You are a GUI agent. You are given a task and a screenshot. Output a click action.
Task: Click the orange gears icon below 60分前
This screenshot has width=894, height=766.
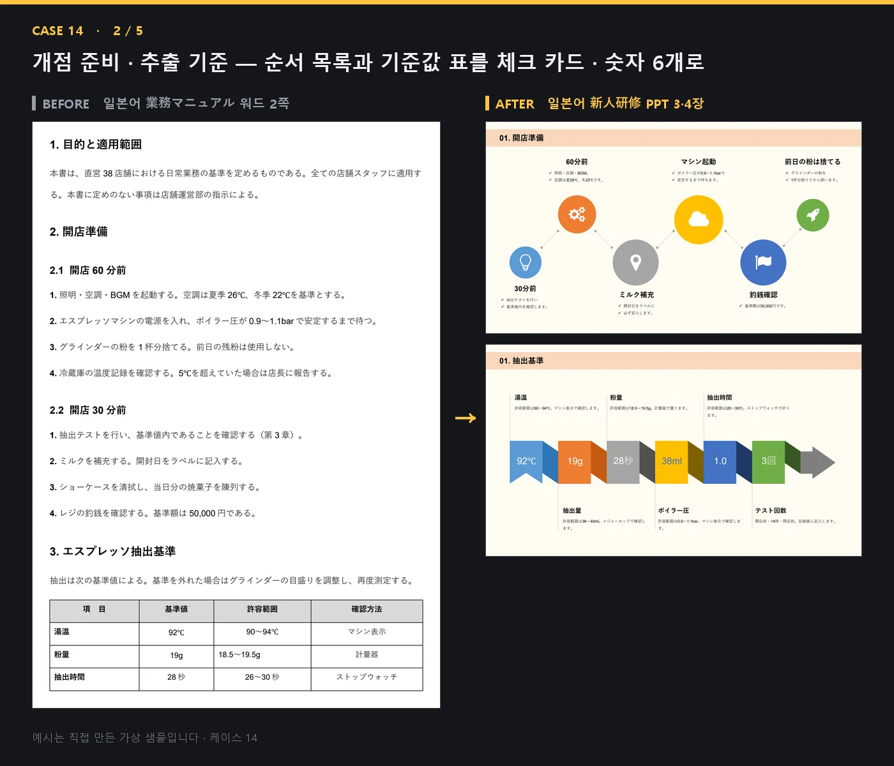point(577,214)
